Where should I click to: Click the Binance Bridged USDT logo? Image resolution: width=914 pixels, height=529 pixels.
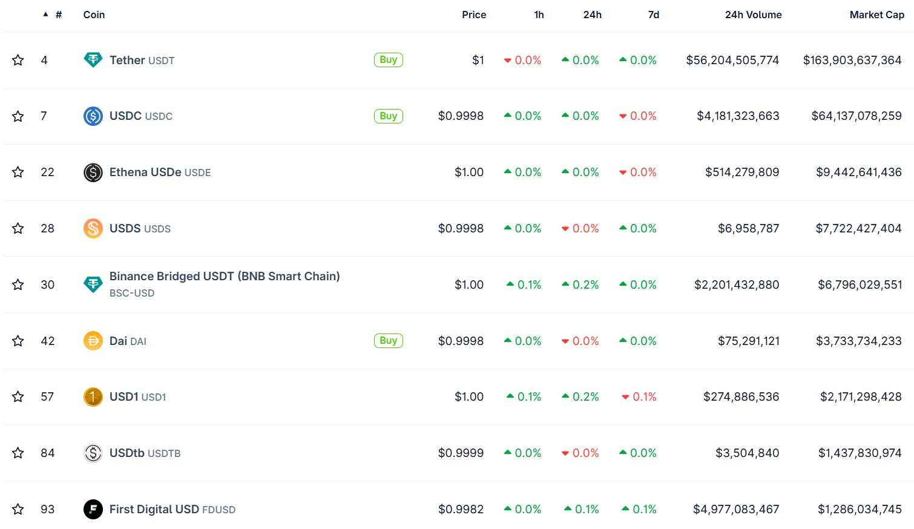[x=93, y=284]
